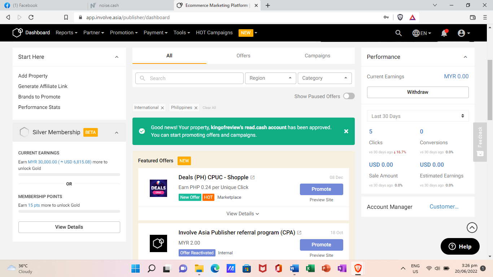Image resolution: width=493 pixels, height=277 pixels.
Task: Go to Dashboard in the navbar
Action: tap(38, 32)
